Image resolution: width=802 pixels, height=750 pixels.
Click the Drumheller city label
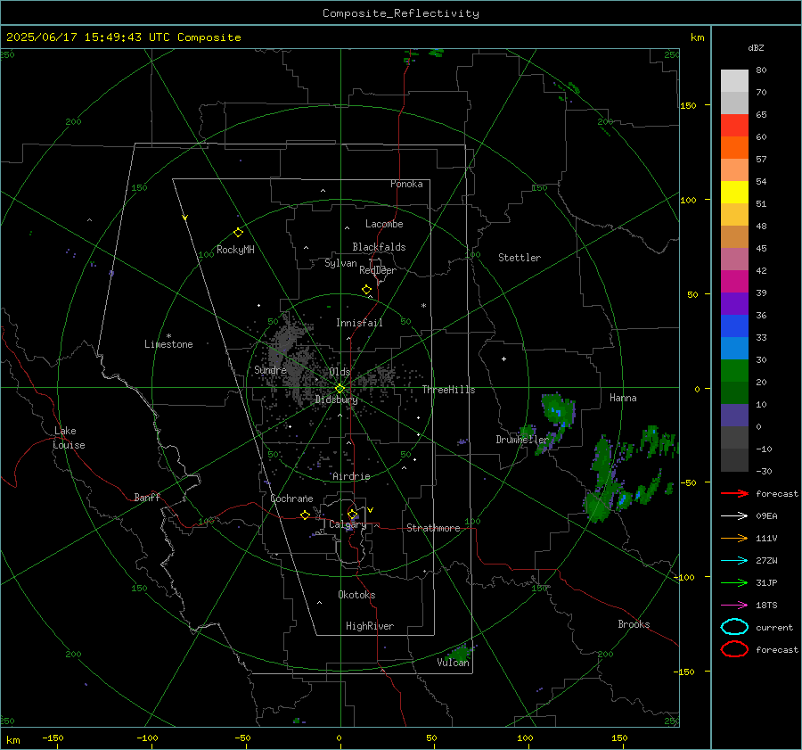click(522, 440)
